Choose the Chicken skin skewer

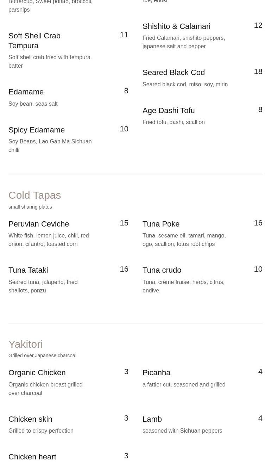tap(30, 419)
